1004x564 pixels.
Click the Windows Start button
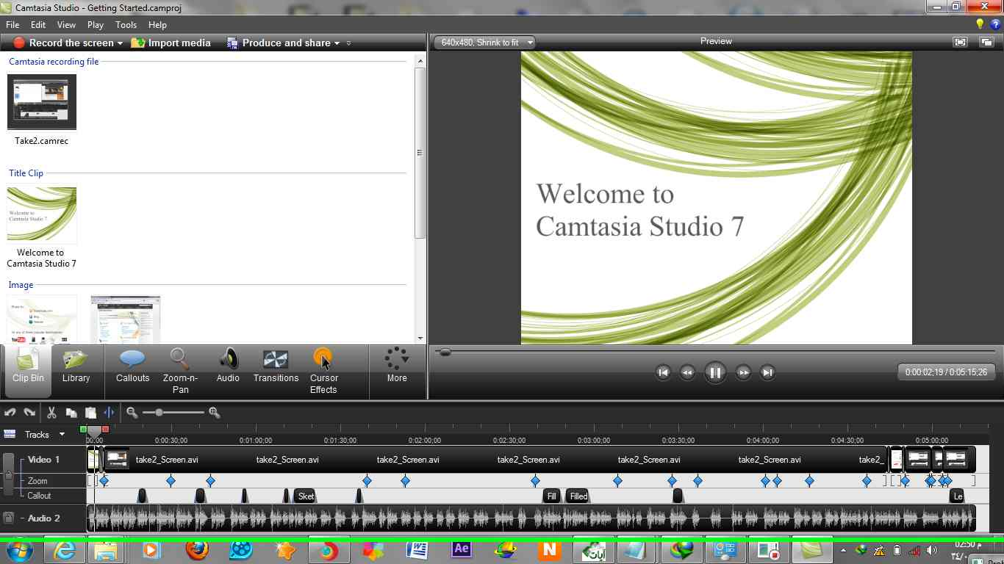[x=19, y=551]
